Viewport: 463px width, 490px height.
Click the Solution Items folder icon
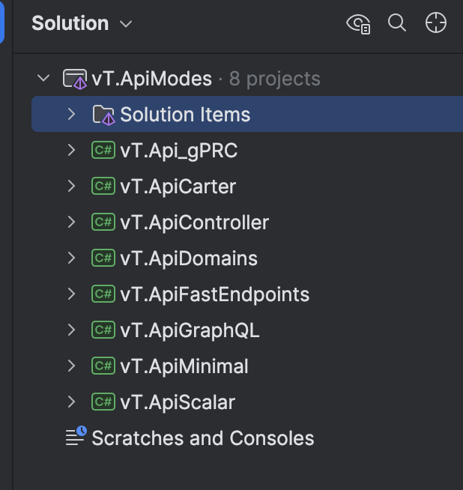103,115
